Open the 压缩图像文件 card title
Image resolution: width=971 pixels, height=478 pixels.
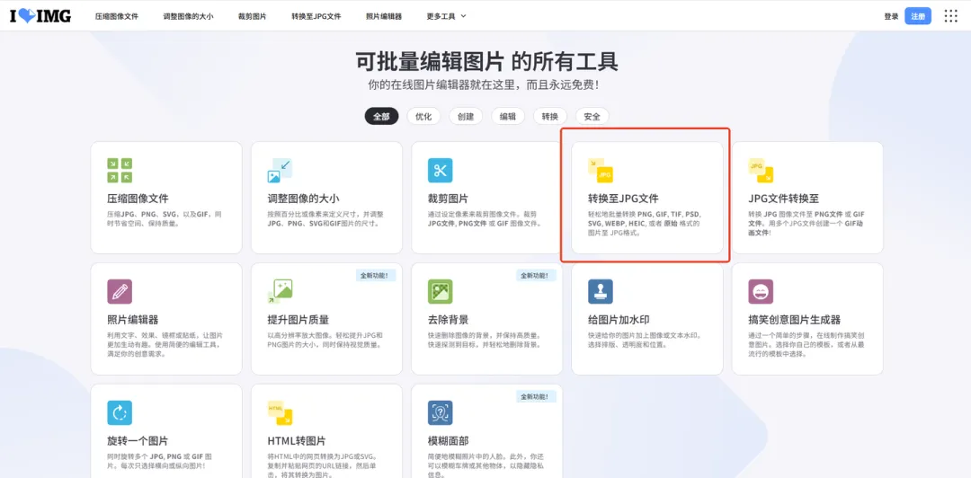138,199
